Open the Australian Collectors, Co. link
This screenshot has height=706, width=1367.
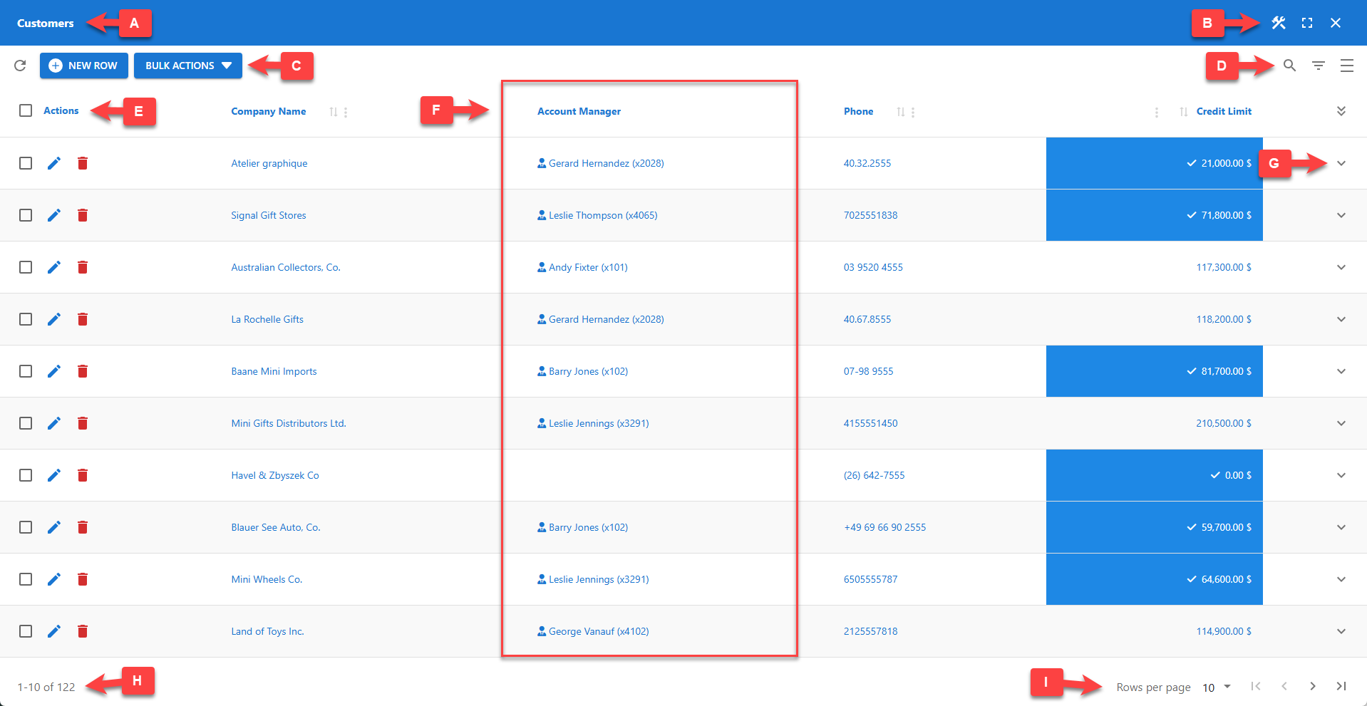285,267
